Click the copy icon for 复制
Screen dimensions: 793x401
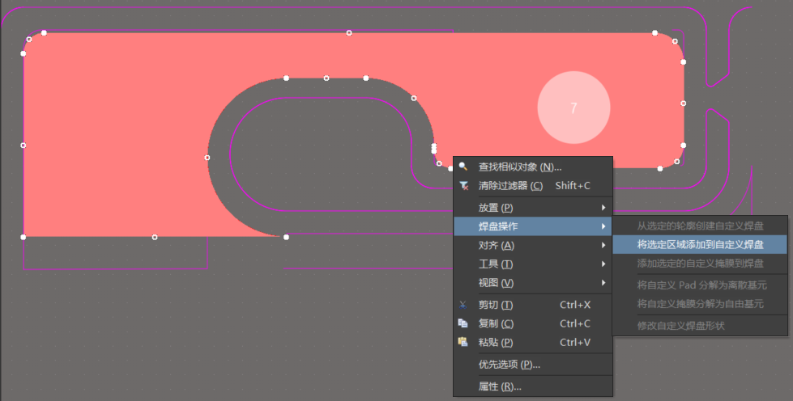point(463,323)
